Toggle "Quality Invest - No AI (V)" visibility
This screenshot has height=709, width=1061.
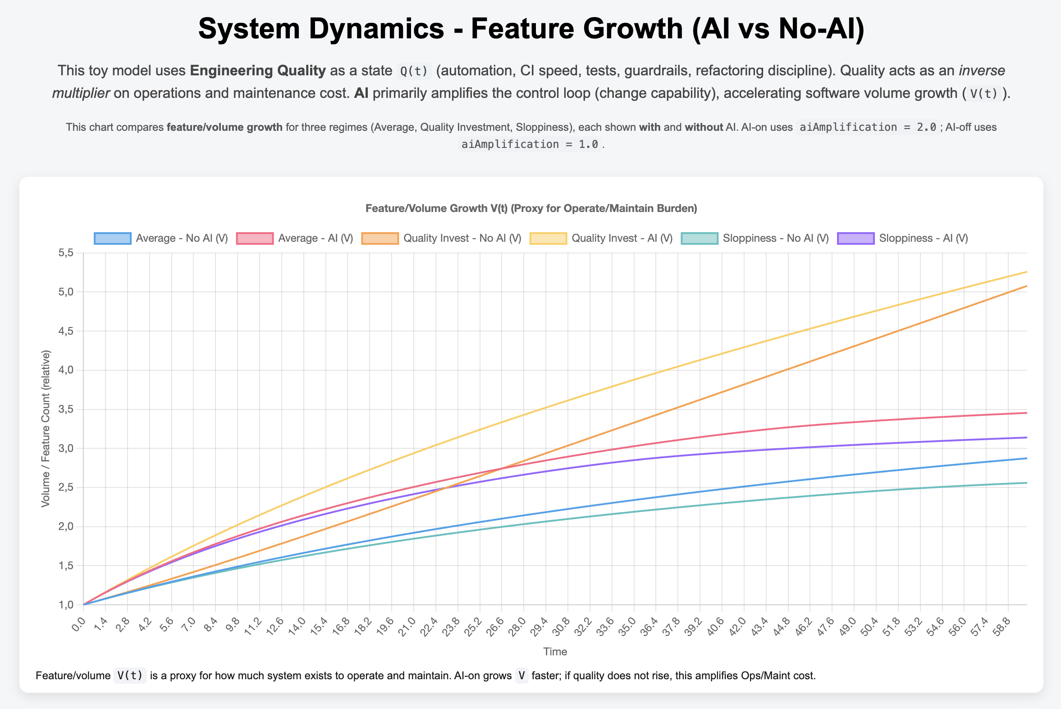463,237
